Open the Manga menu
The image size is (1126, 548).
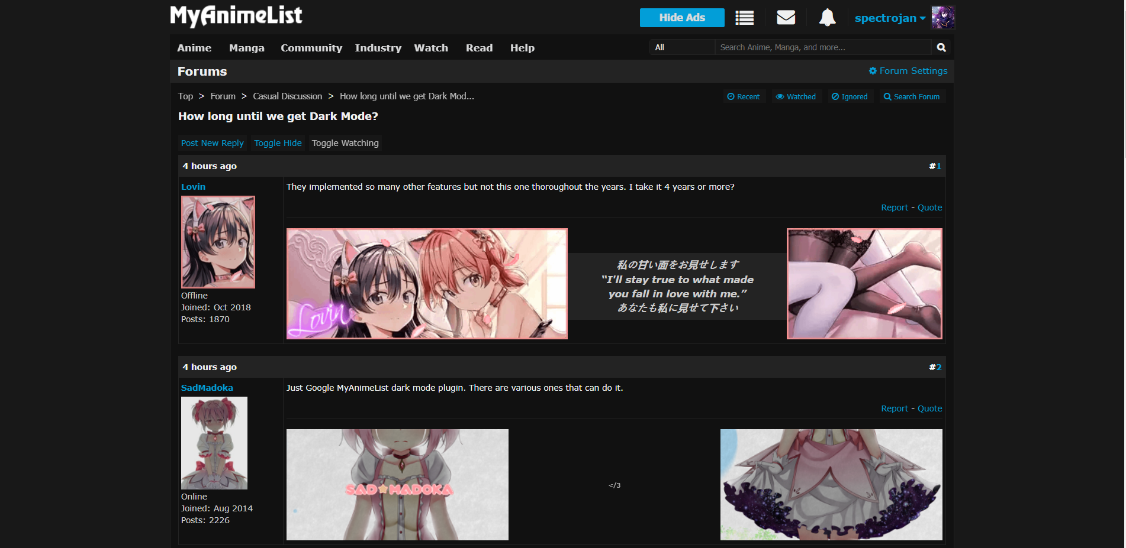[x=247, y=48]
